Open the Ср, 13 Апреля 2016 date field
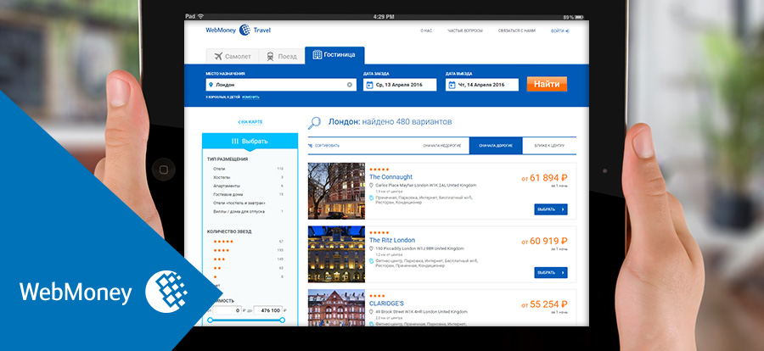 [x=400, y=85]
